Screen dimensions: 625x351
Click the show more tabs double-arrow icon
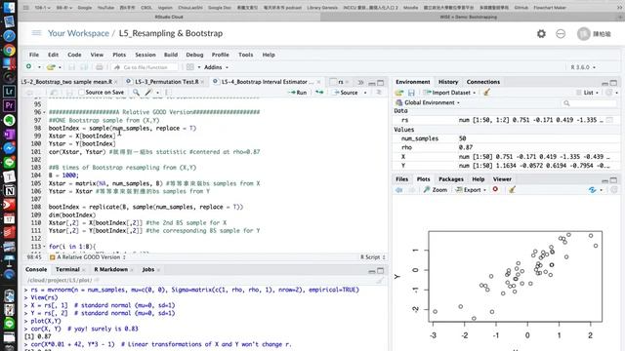click(360, 82)
